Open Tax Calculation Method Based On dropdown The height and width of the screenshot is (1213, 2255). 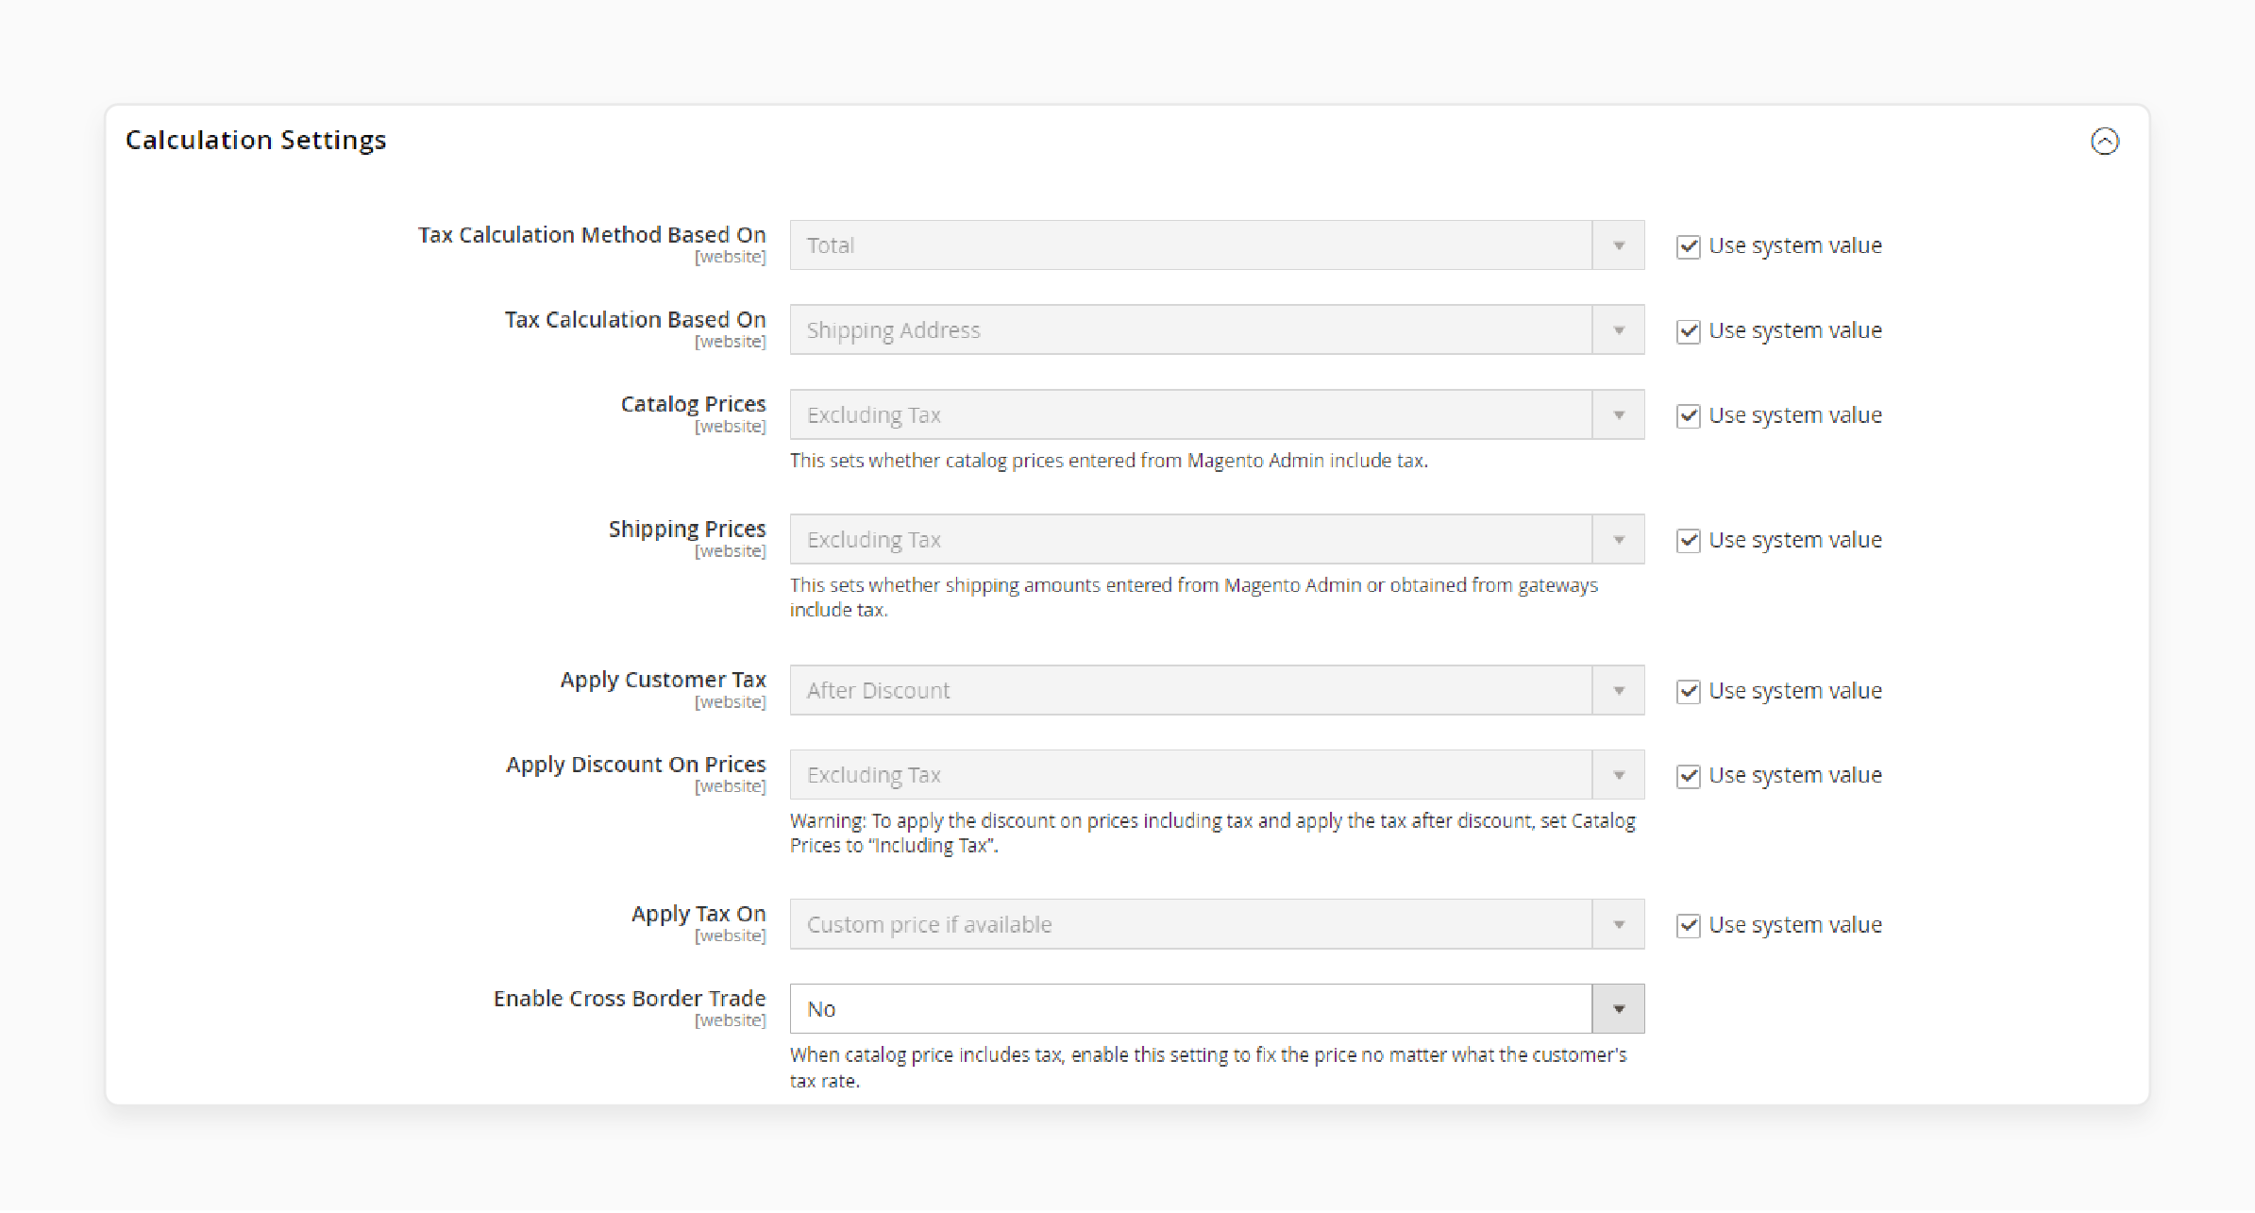point(1217,245)
